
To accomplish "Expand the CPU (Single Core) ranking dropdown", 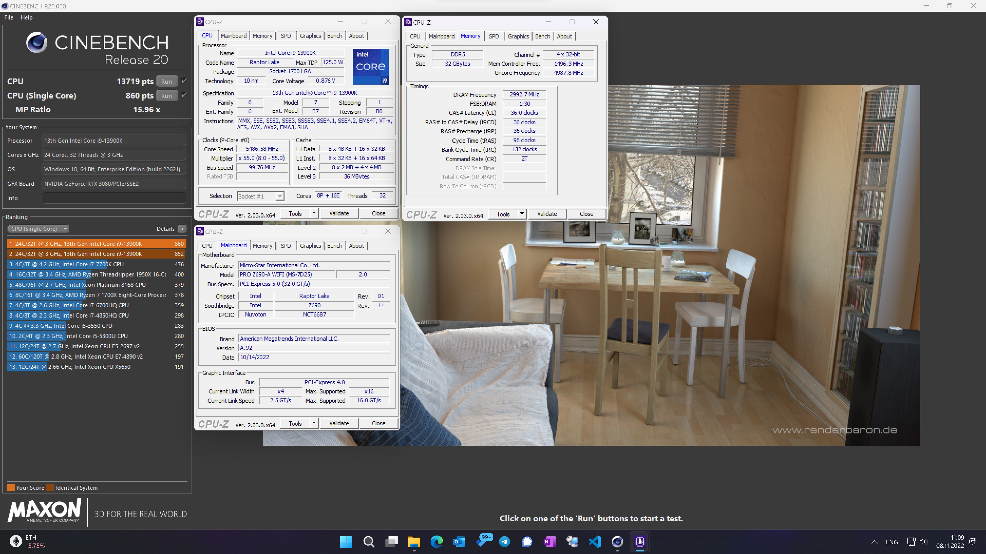I will click(x=38, y=229).
